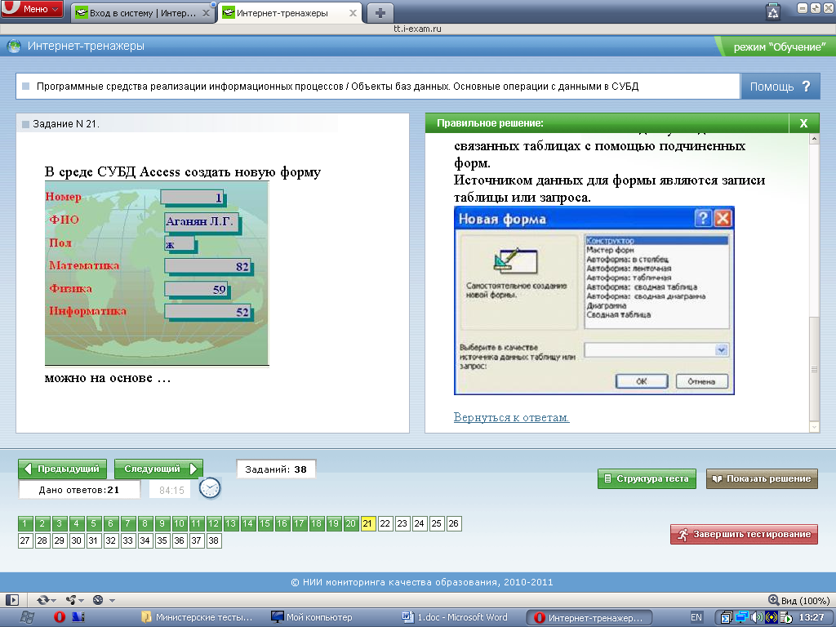
Task: Go to the Предыдущий question
Action: pos(62,469)
